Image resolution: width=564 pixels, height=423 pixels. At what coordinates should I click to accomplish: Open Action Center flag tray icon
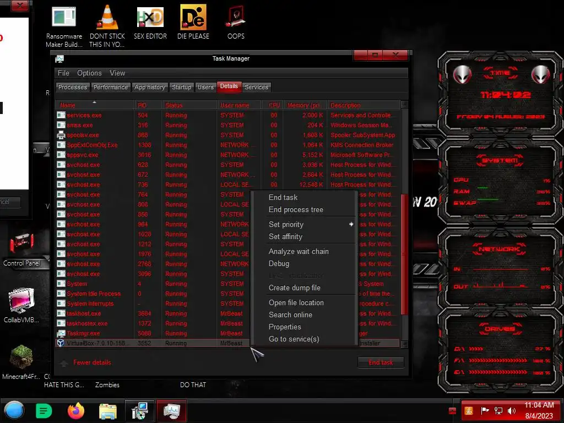pyautogui.click(x=485, y=410)
